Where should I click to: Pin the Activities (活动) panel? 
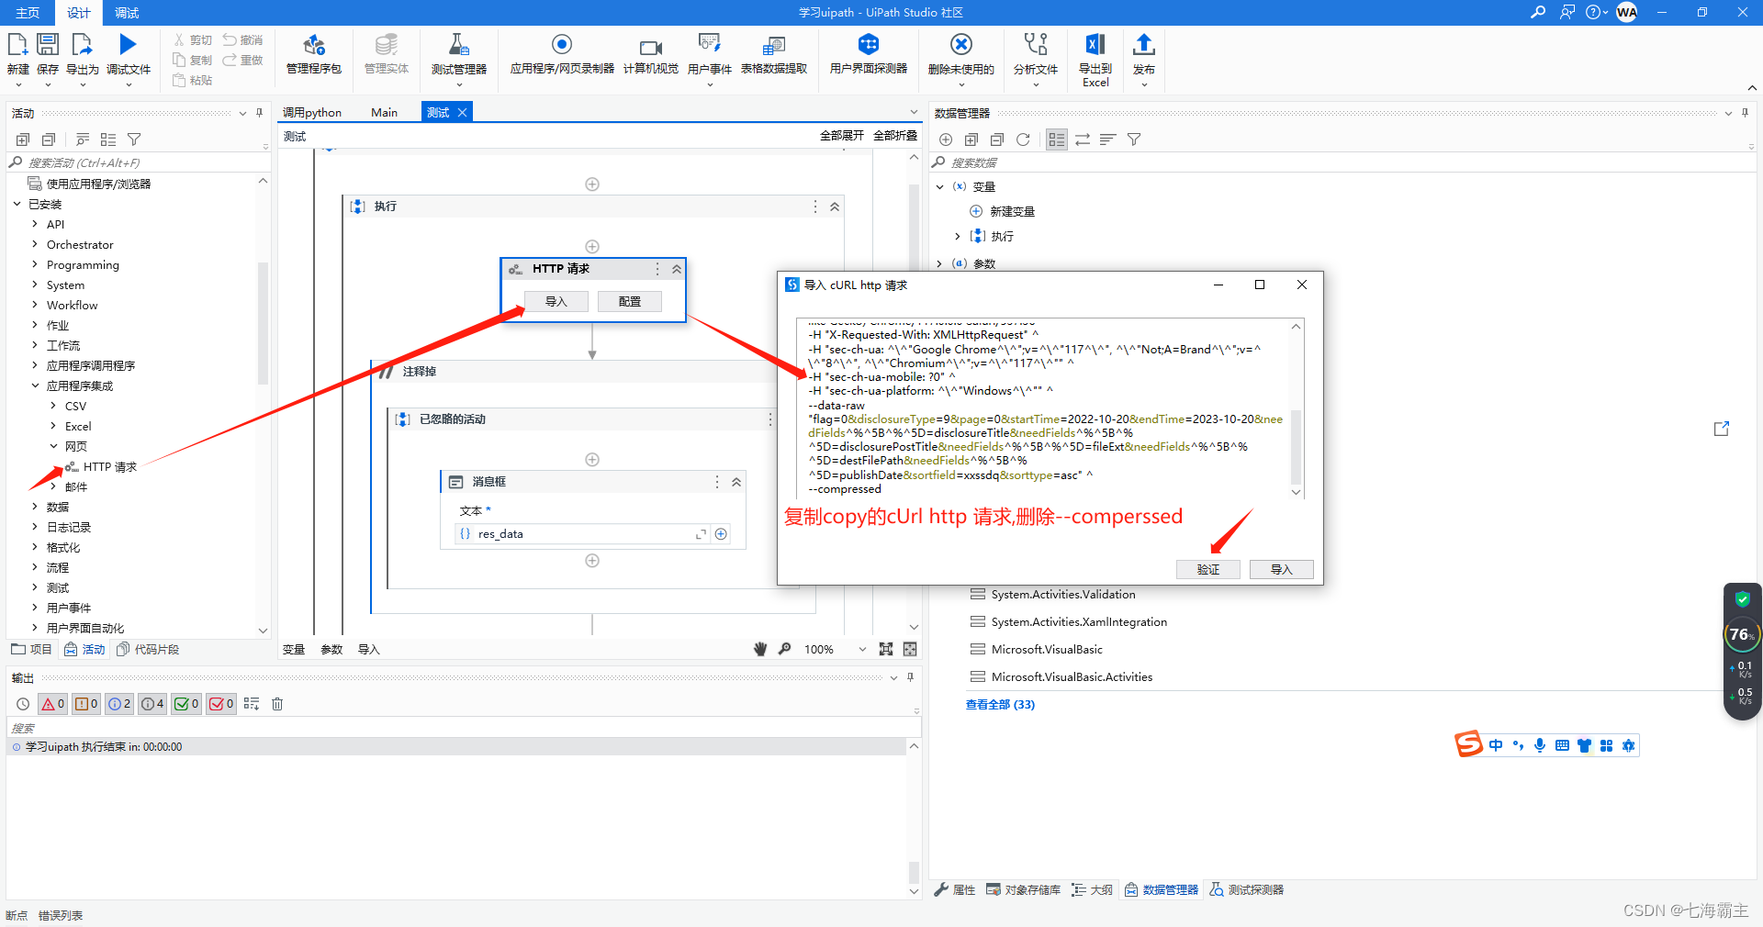[260, 113]
